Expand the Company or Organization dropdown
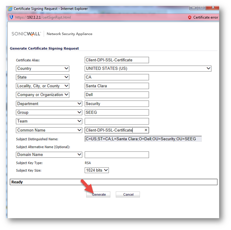The image size is (231, 230). [43, 95]
